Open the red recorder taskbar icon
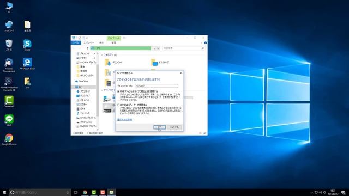Image resolution: width=349 pixels, height=196 pixels. tap(103, 192)
